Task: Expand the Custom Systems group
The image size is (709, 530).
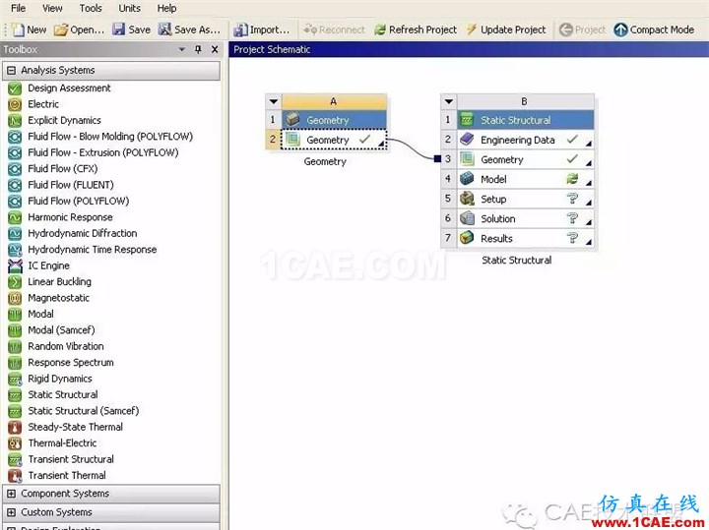Action: [x=11, y=512]
